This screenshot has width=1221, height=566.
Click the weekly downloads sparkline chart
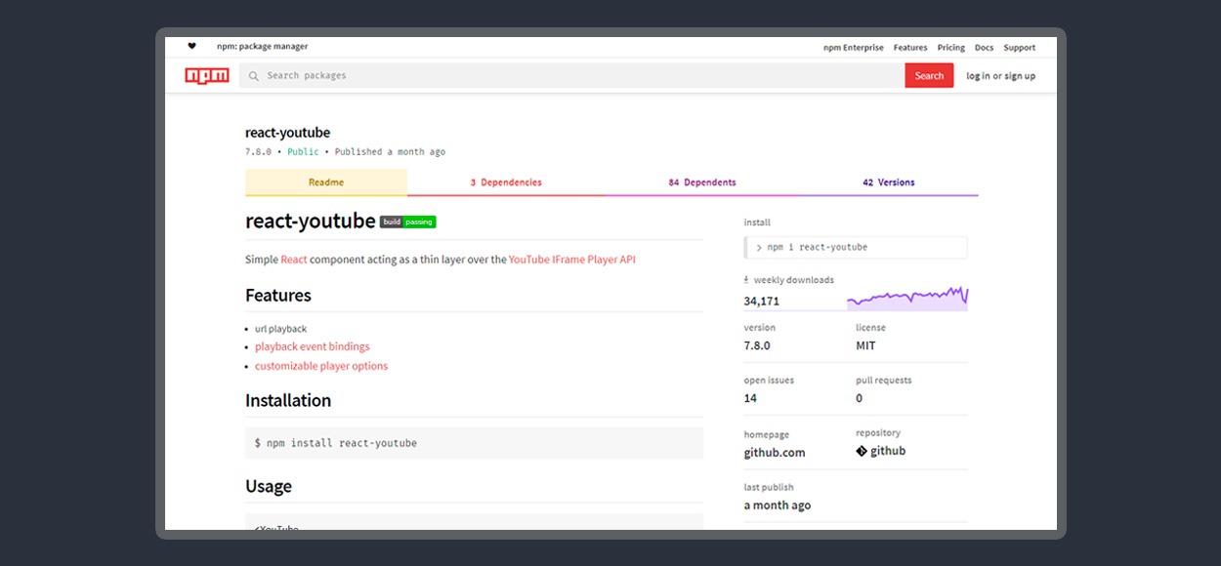pos(907,298)
